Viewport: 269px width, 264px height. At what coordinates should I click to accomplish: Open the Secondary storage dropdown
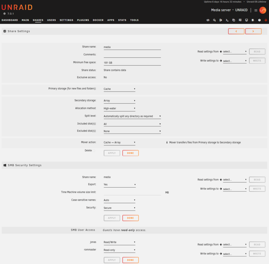[120, 101]
